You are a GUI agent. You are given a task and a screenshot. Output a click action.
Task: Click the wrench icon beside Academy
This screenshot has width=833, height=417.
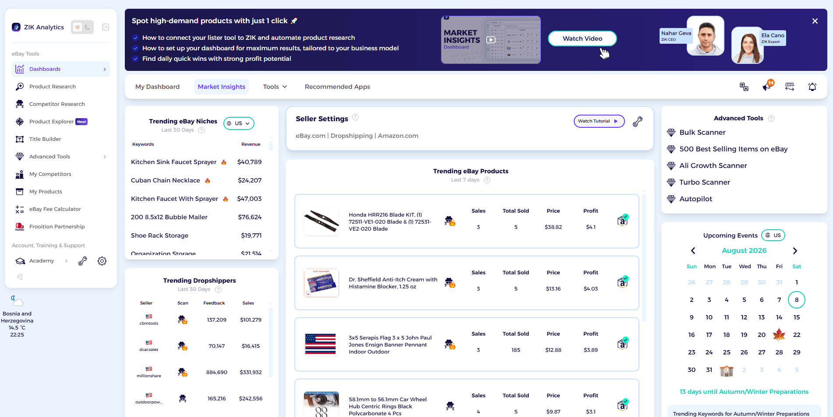pos(82,261)
